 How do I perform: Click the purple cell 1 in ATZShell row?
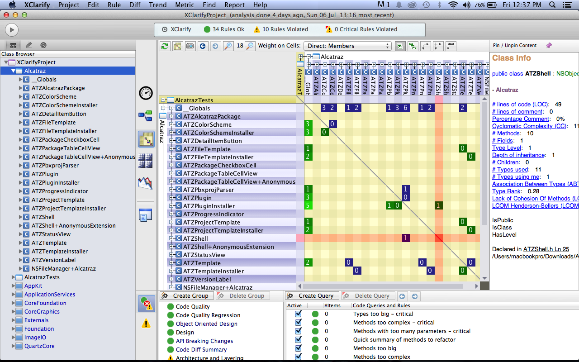[x=406, y=238]
